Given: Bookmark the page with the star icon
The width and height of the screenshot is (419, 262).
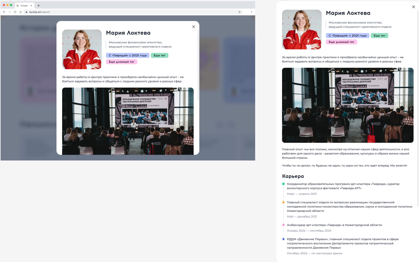Looking at the screenshot, I should click(x=239, y=12).
